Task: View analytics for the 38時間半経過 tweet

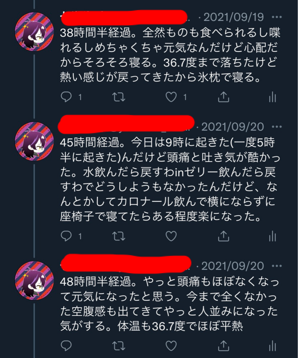Action: [x=272, y=97]
